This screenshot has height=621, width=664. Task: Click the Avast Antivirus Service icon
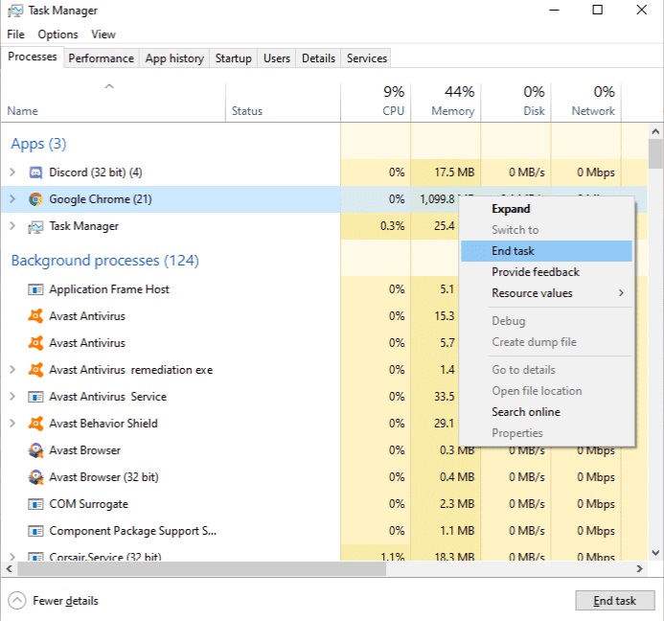pyautogui.click(x=35, y=397)
